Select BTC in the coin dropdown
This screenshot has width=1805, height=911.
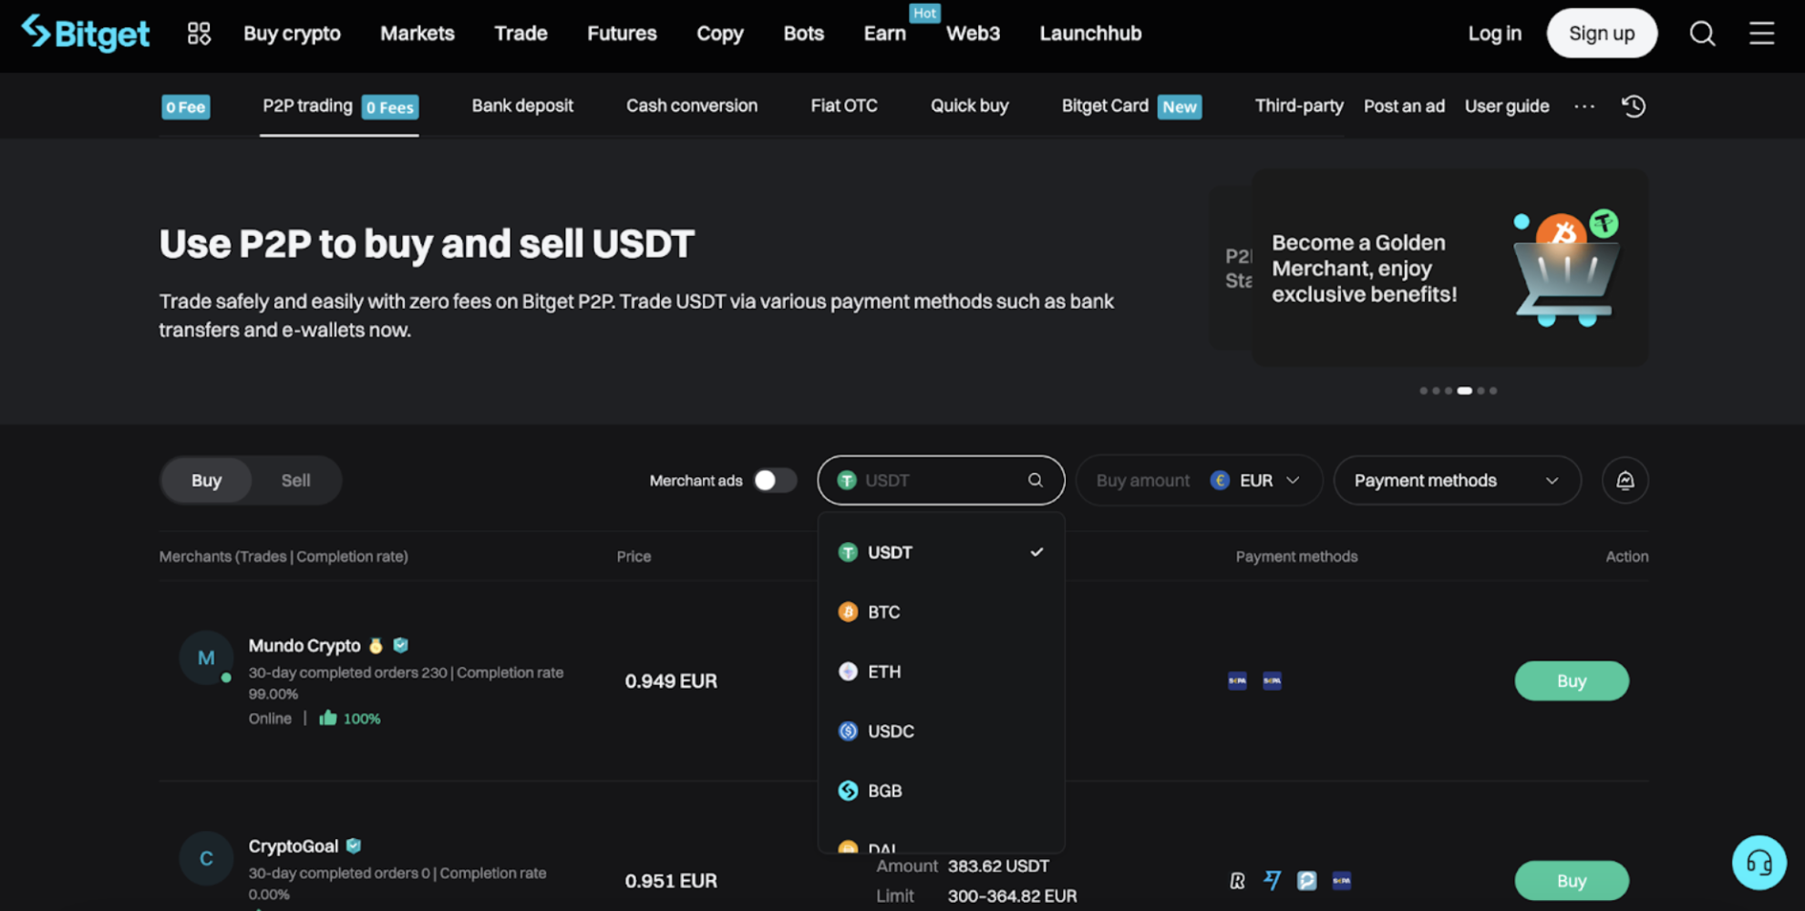941,611
